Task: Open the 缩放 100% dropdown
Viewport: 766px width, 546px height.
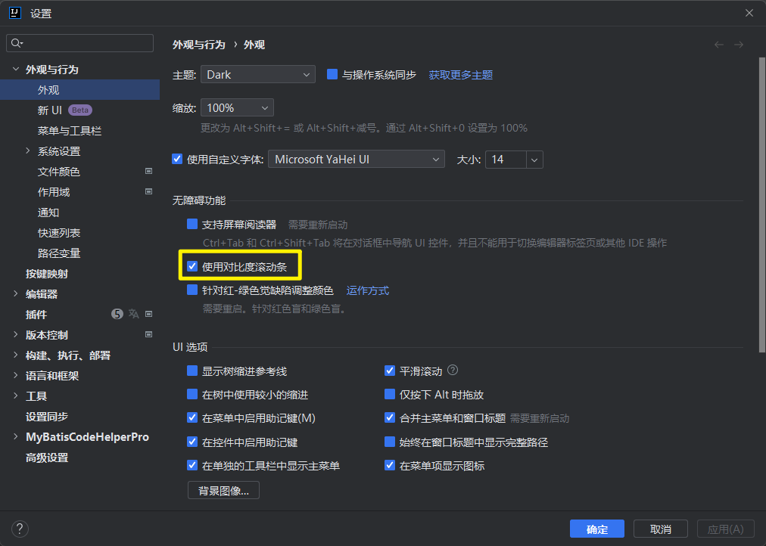Action: click(237, 108)
